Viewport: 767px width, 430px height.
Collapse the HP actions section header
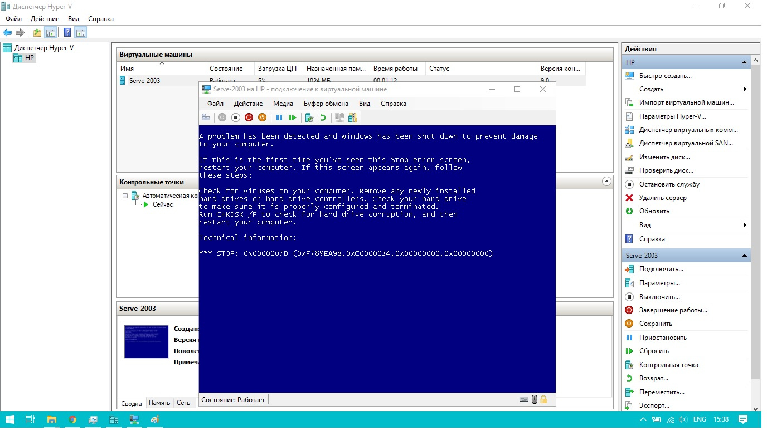[744, 62]
